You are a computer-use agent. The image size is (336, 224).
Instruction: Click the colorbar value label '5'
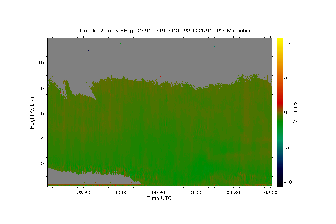click(285, 77)
